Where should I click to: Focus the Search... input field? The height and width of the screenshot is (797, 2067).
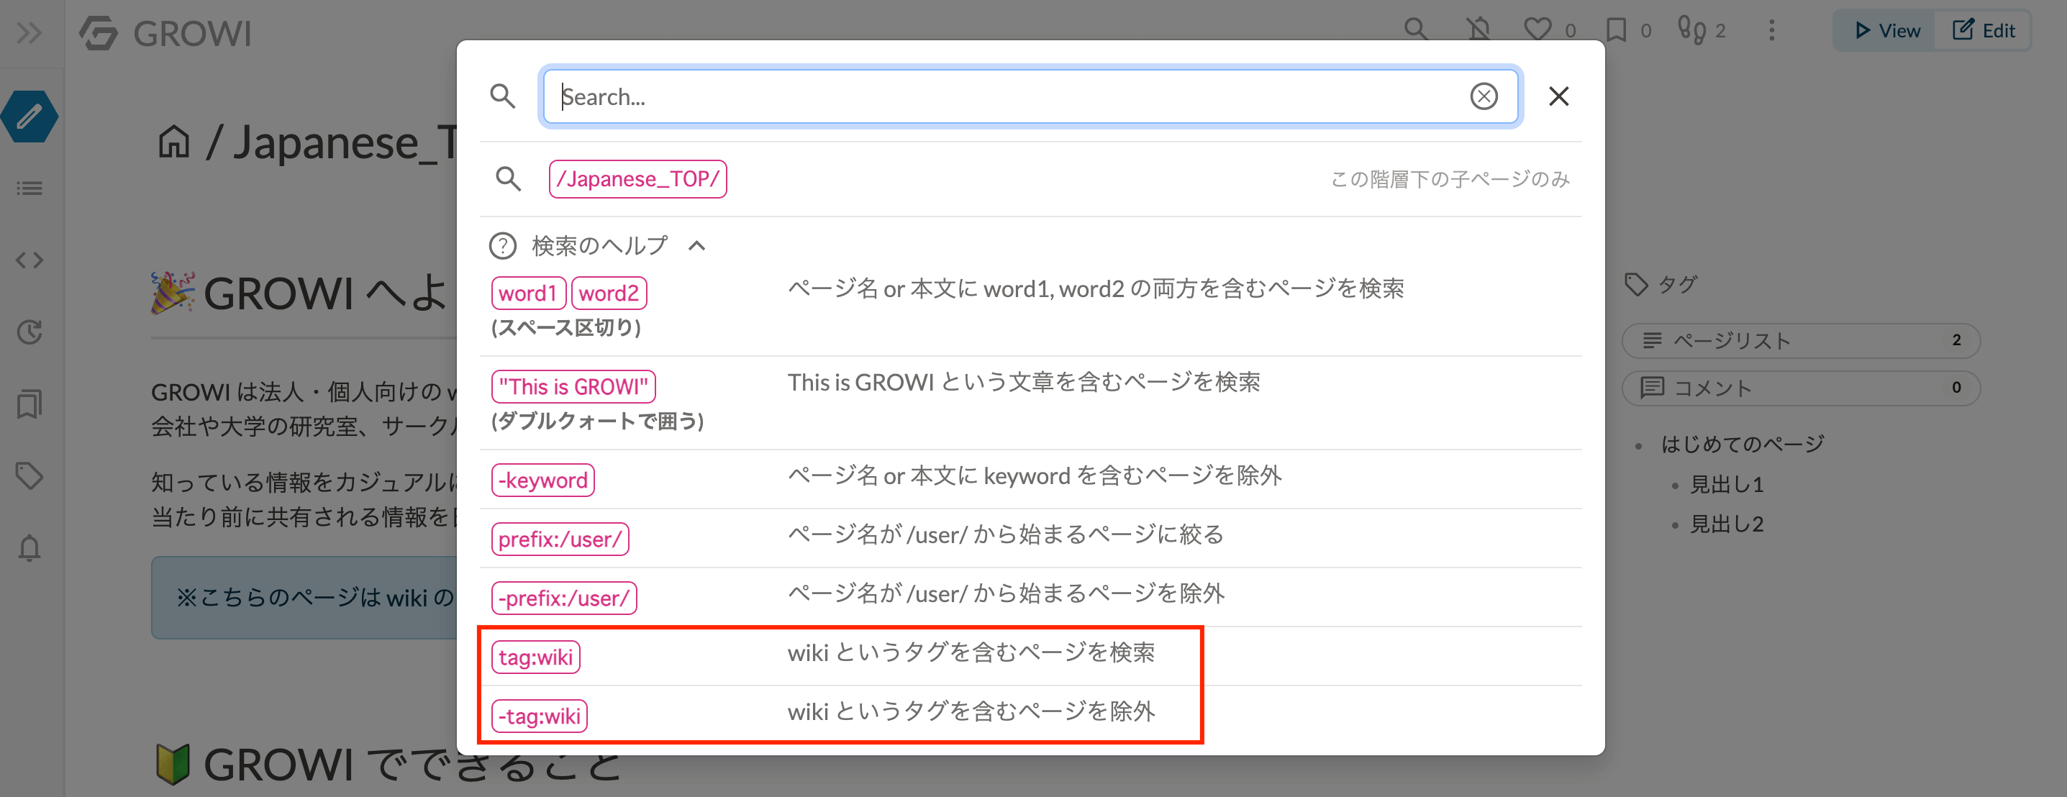[1030, 96]
